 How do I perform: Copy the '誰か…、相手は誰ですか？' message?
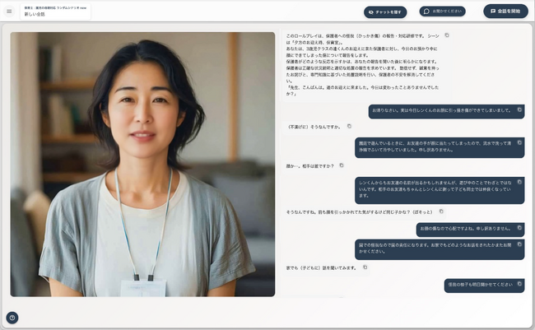pos(342,165)
